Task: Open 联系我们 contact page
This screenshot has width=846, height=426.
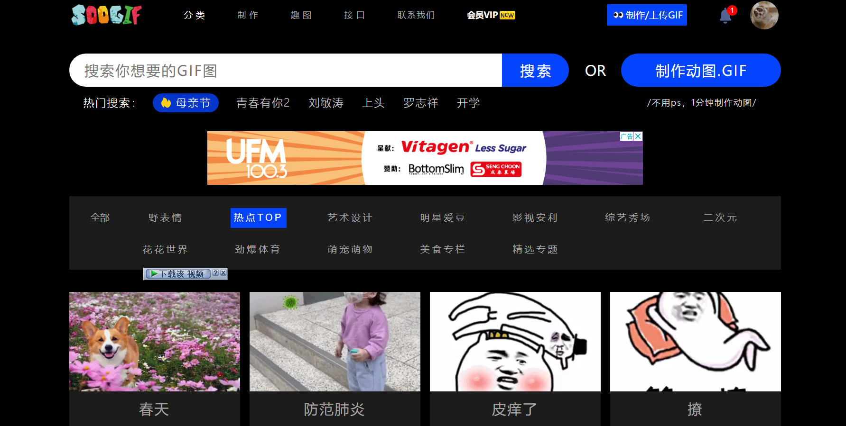Action: [x=416, y=15]
